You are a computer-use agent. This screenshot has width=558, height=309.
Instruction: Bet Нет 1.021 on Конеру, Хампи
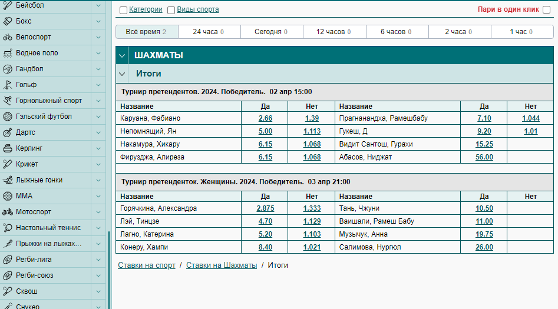click(x=312, y=247)
